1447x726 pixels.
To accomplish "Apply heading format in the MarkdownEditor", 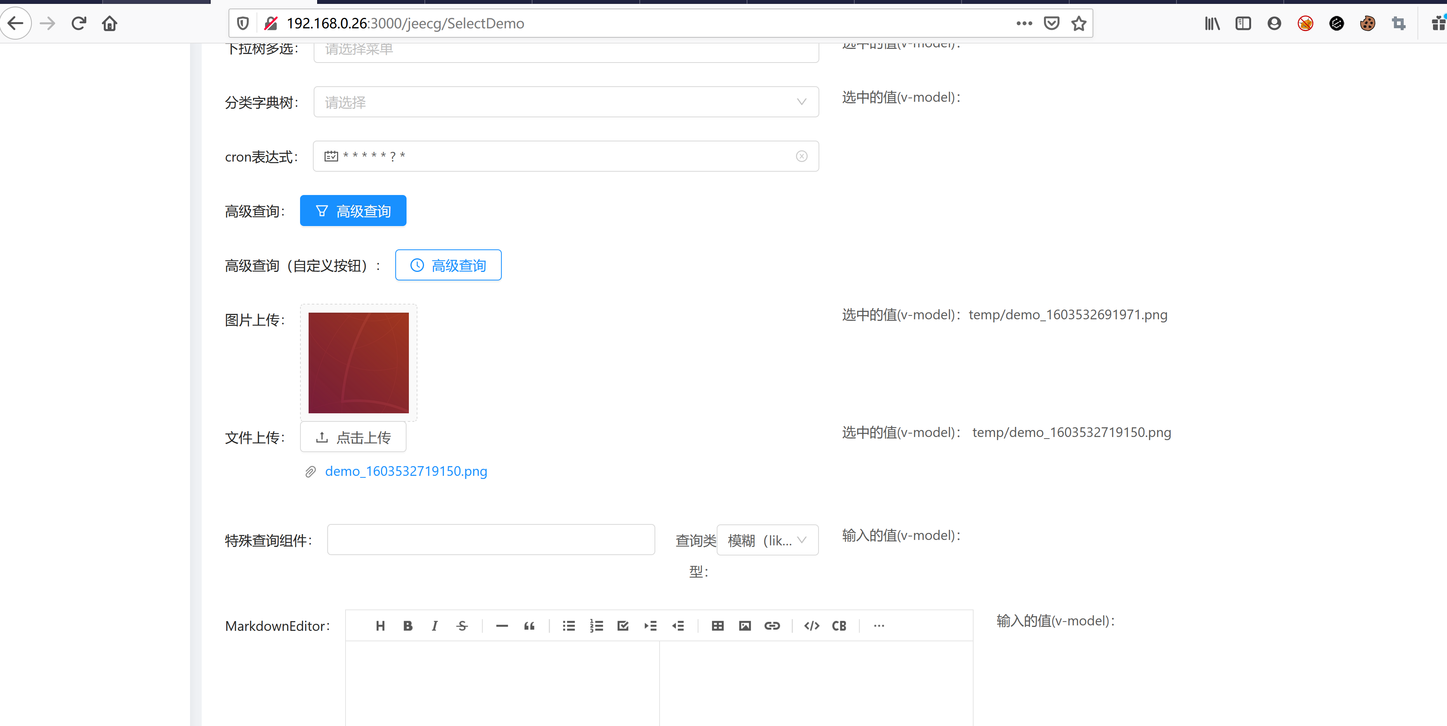I will (380, 625).
